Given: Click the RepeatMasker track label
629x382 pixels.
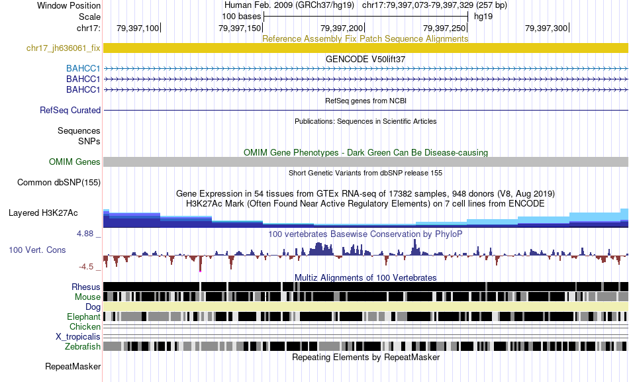Looking at the screenshot, I should tap(73, 366).
